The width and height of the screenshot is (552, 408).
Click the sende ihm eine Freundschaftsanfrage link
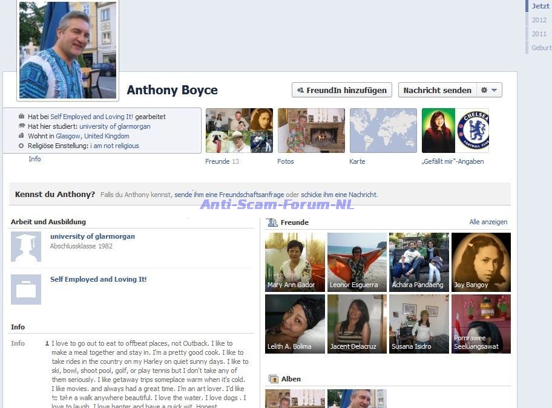click(x=229, y=195)
